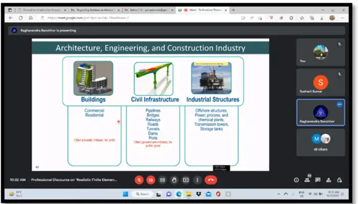This screenshot has height=204, width=358.
Task: Open the Windows taskbar Search box
Action: [x=143, y=194]
